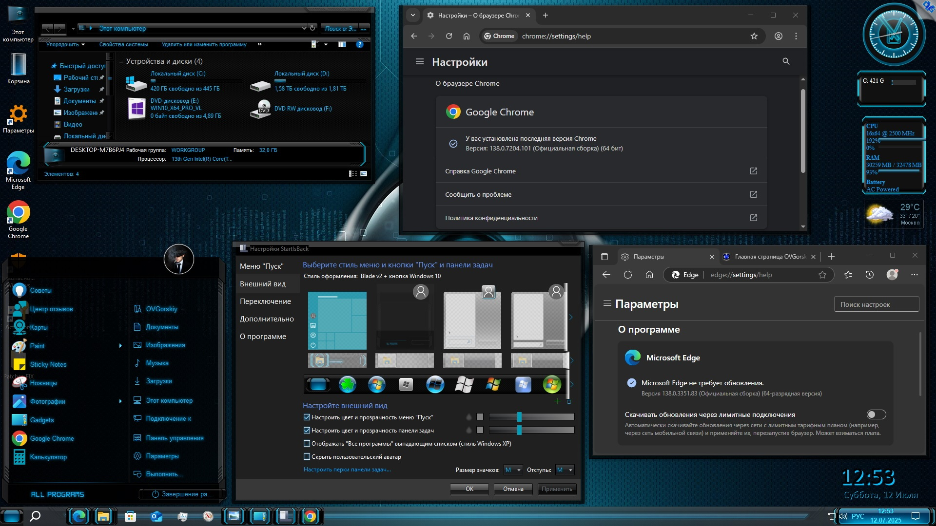Image resolution: width=936 pixels, height=526 pixels.
Task: Open taskbar perks configuration link
Action: [x=347, y=470]
